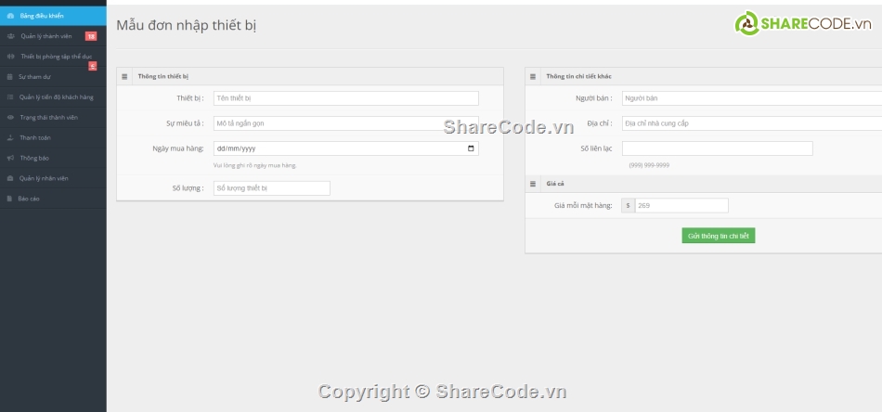Click the megaphone icon beside Thông báo

point(9,158)
